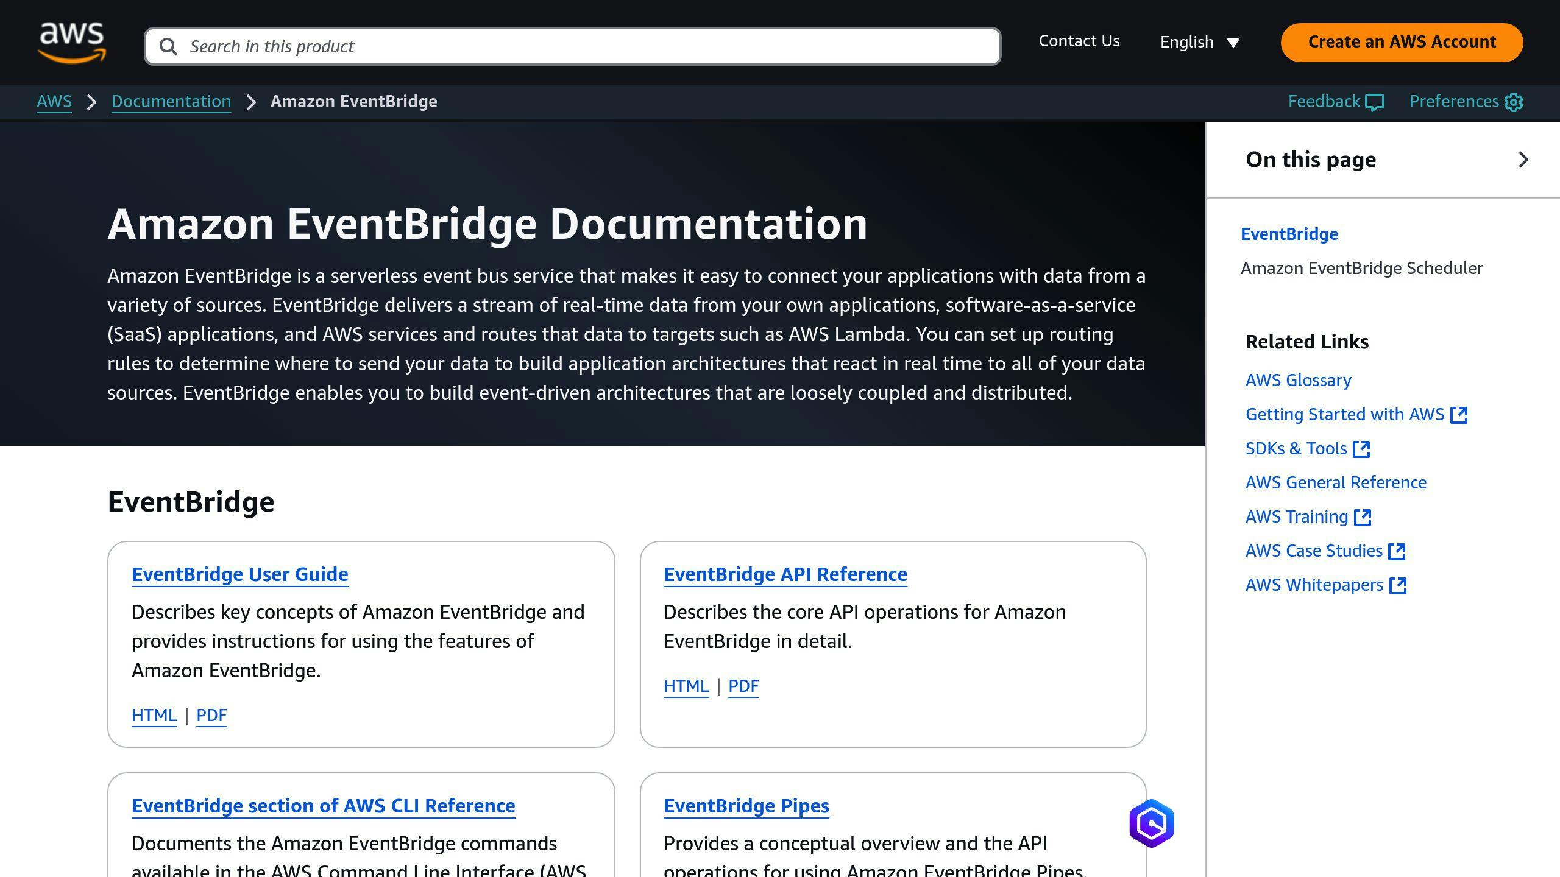Go to AWS breadcrumb link
Viewport: 1560px width, 877px height.
(x=54, y=102)
